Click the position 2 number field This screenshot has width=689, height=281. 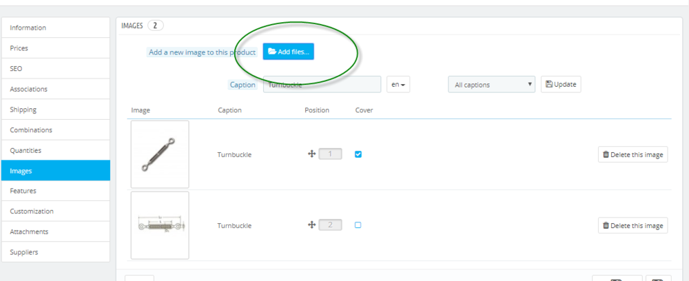click(330, 225)
